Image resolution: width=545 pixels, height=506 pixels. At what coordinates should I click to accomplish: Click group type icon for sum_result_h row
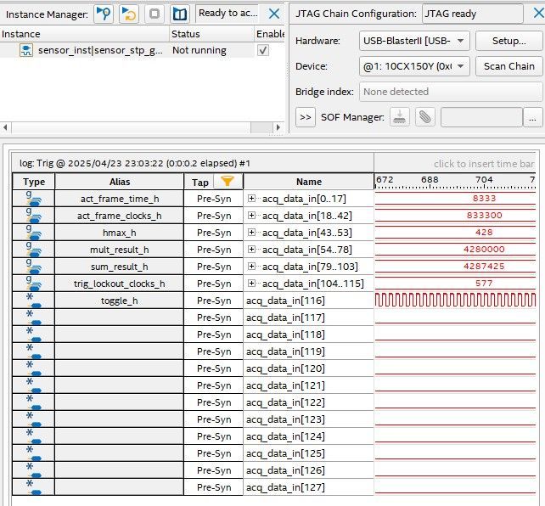(33, 267)
